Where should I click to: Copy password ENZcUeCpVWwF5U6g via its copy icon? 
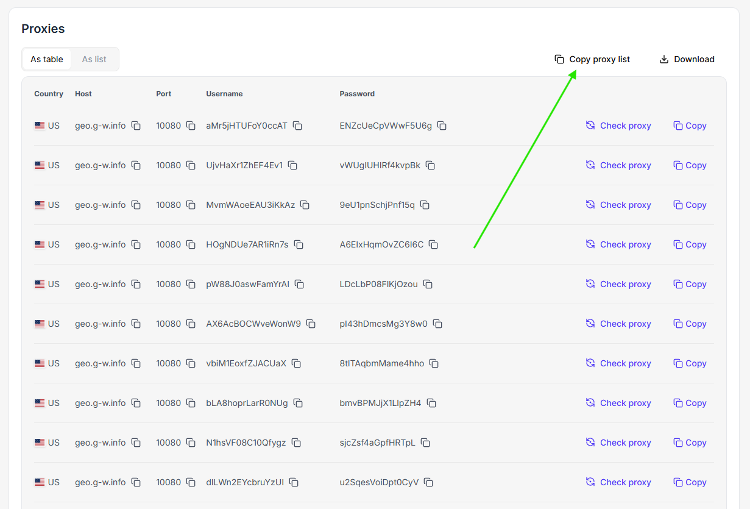[x=442, y=126]
